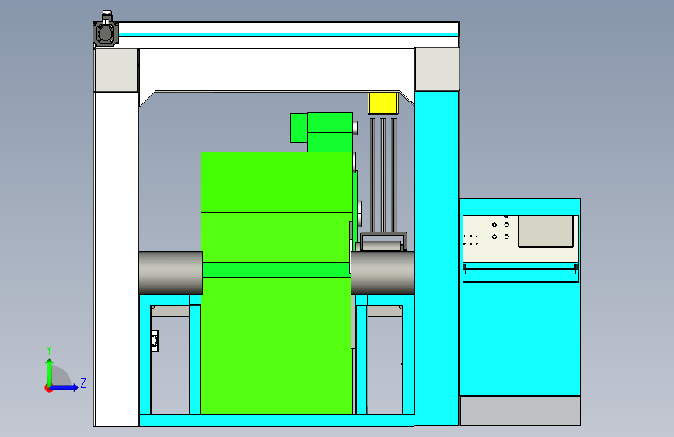Click the white horizontal gantry crossbeam
Image resolution: width=674 pixels, height=437 pixels.
click(x=277, y=70)
